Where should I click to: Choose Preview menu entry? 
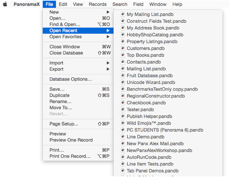tap(78, 134)
